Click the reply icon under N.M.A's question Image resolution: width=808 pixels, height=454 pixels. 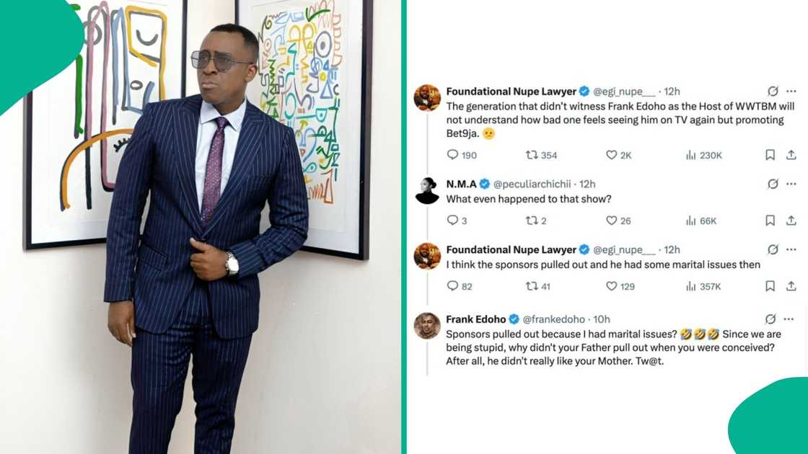453,221
